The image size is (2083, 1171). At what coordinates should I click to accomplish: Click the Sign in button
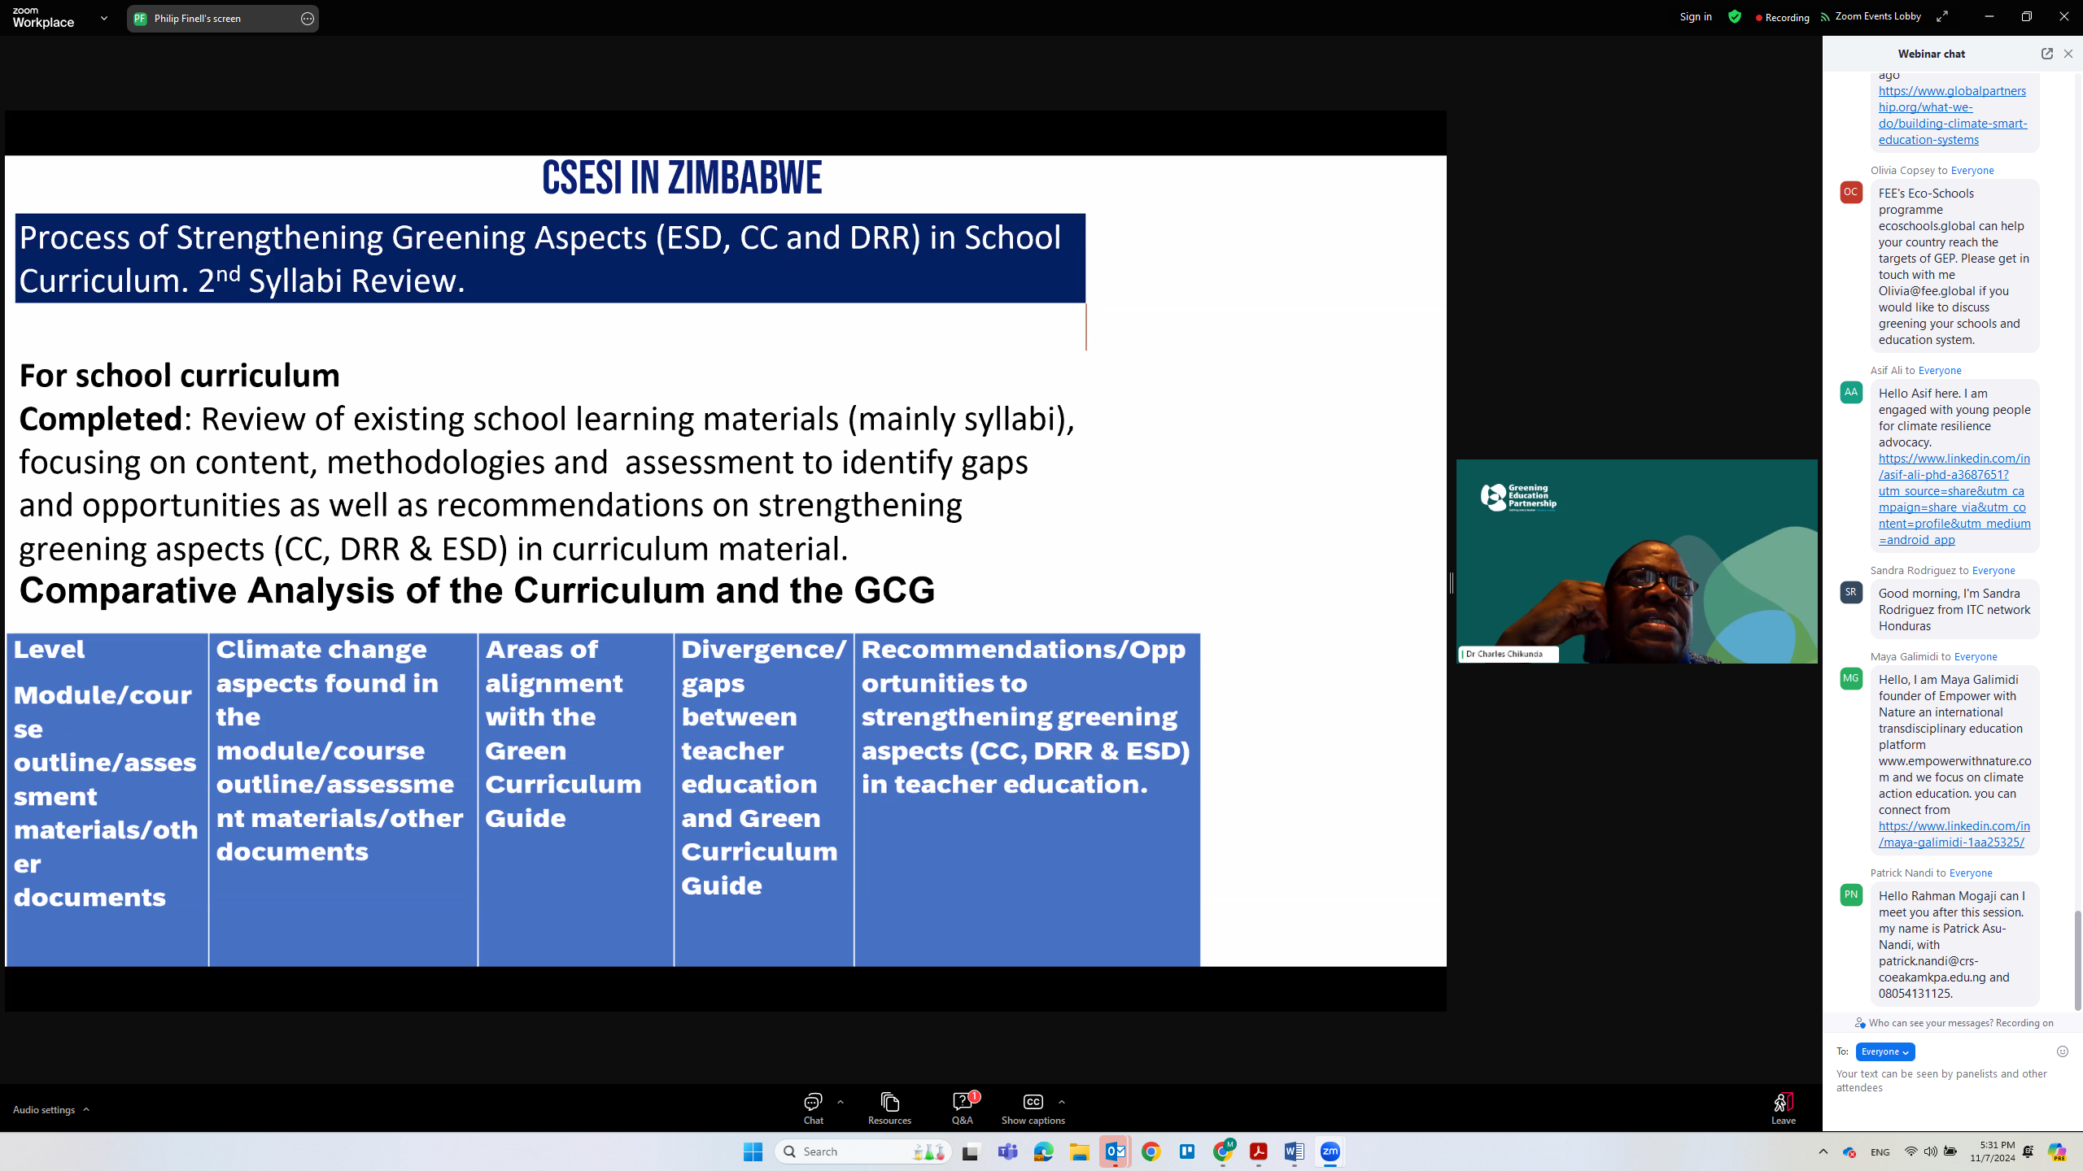1696,17
